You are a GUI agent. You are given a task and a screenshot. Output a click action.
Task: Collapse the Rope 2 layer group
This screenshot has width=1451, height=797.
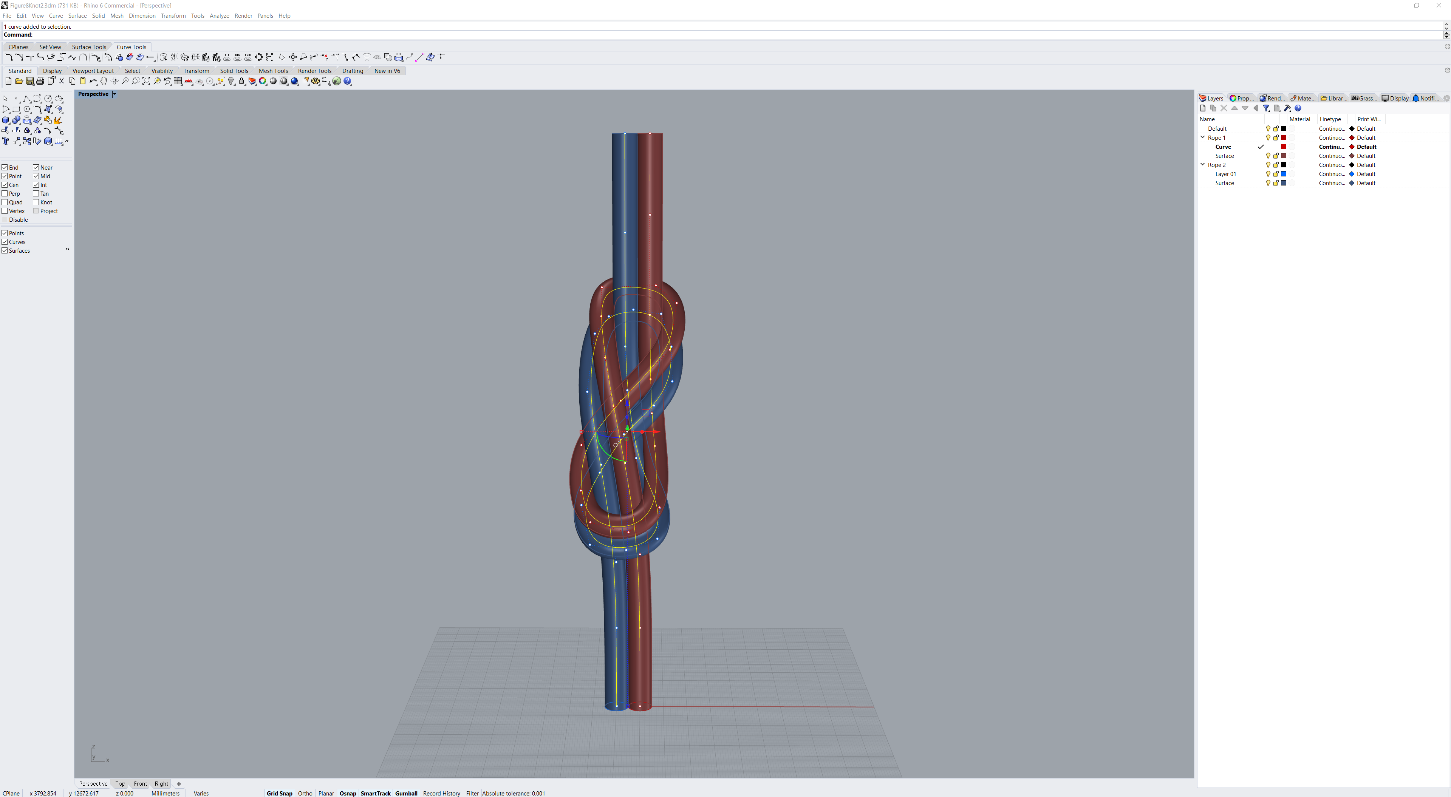[1203, 164]
